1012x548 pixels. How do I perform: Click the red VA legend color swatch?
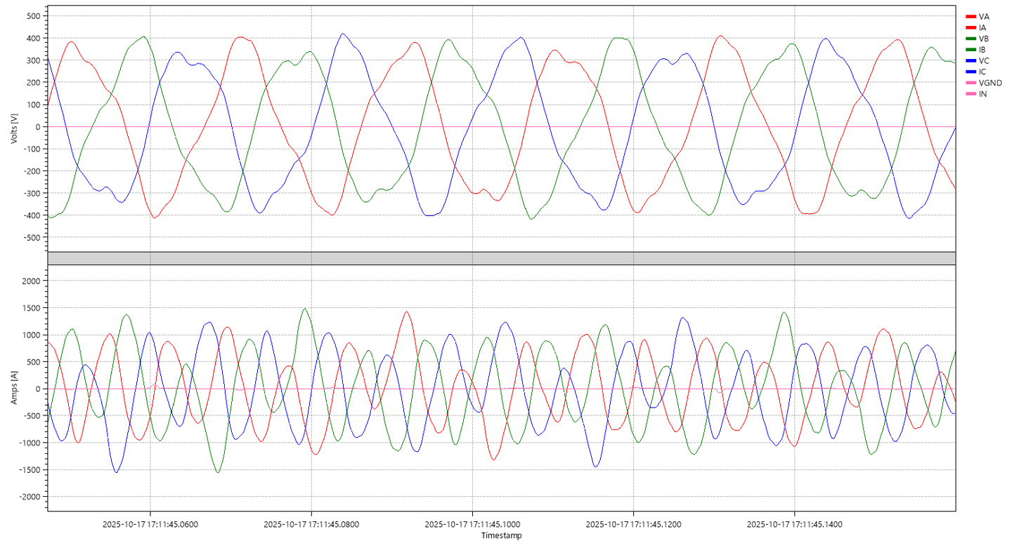click(x=971, y=16)
